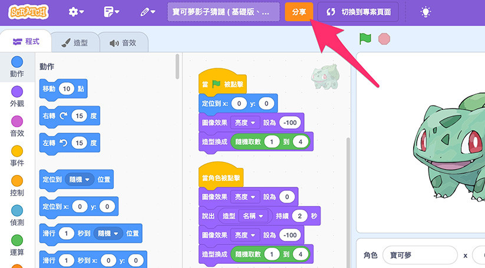Click the 當角色被點擊 hat block
This screenshot has width=485, height=268.
(x=221, y=176)
